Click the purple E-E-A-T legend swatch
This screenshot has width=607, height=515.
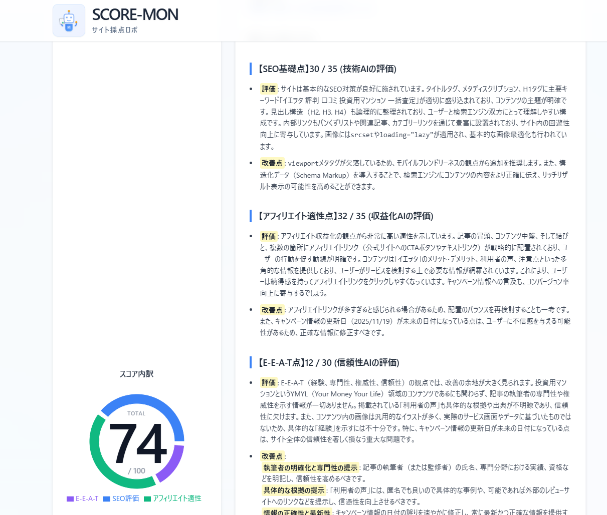pyautogui.click(x=70, y=499)
